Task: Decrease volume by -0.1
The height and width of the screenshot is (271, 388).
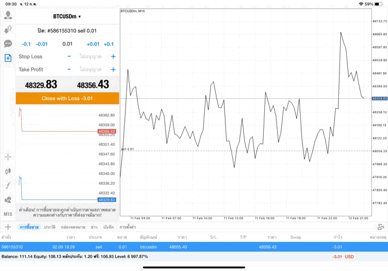Action: (x=26, y=44)
